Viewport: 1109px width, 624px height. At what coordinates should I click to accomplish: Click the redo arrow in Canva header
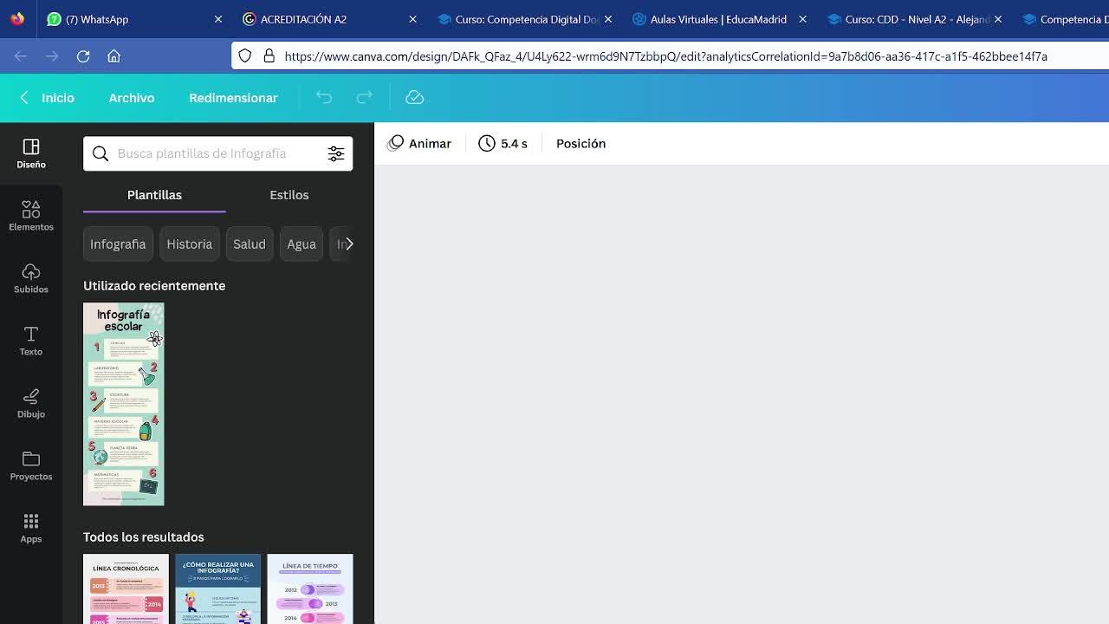click(x=365, y=98)
